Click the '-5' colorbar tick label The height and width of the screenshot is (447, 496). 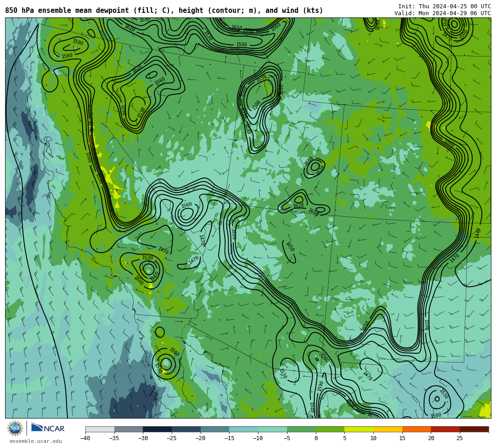287,438
